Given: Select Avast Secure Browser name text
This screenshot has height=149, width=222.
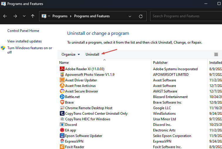Looking at the screenshot, I should coord(82,91).
